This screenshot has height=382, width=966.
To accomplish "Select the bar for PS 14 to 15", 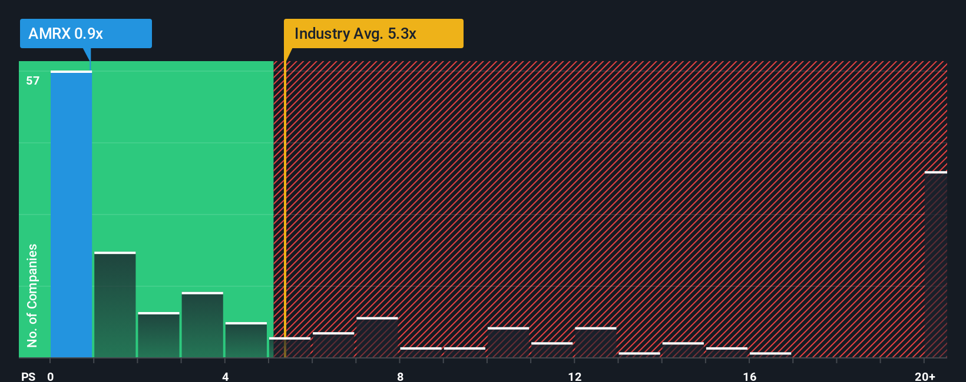I will (683, 350).
